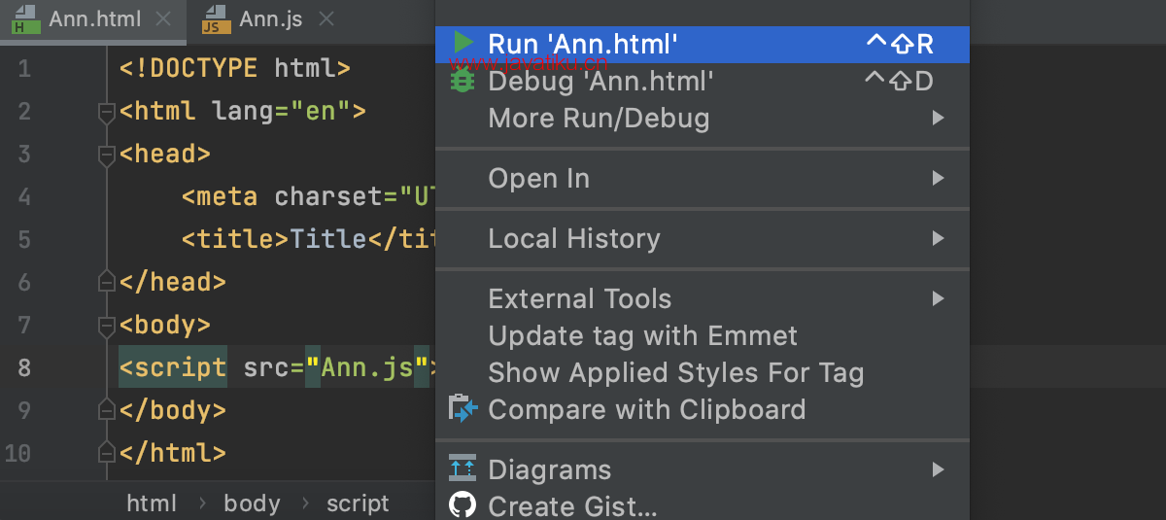Viewport: 1166px width, 520px height.
Task: Click the fold marker at closing body tag
Action: (107, 411)
